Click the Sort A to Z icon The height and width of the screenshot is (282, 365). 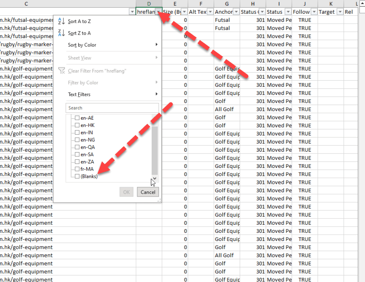(x=61, y=21)
